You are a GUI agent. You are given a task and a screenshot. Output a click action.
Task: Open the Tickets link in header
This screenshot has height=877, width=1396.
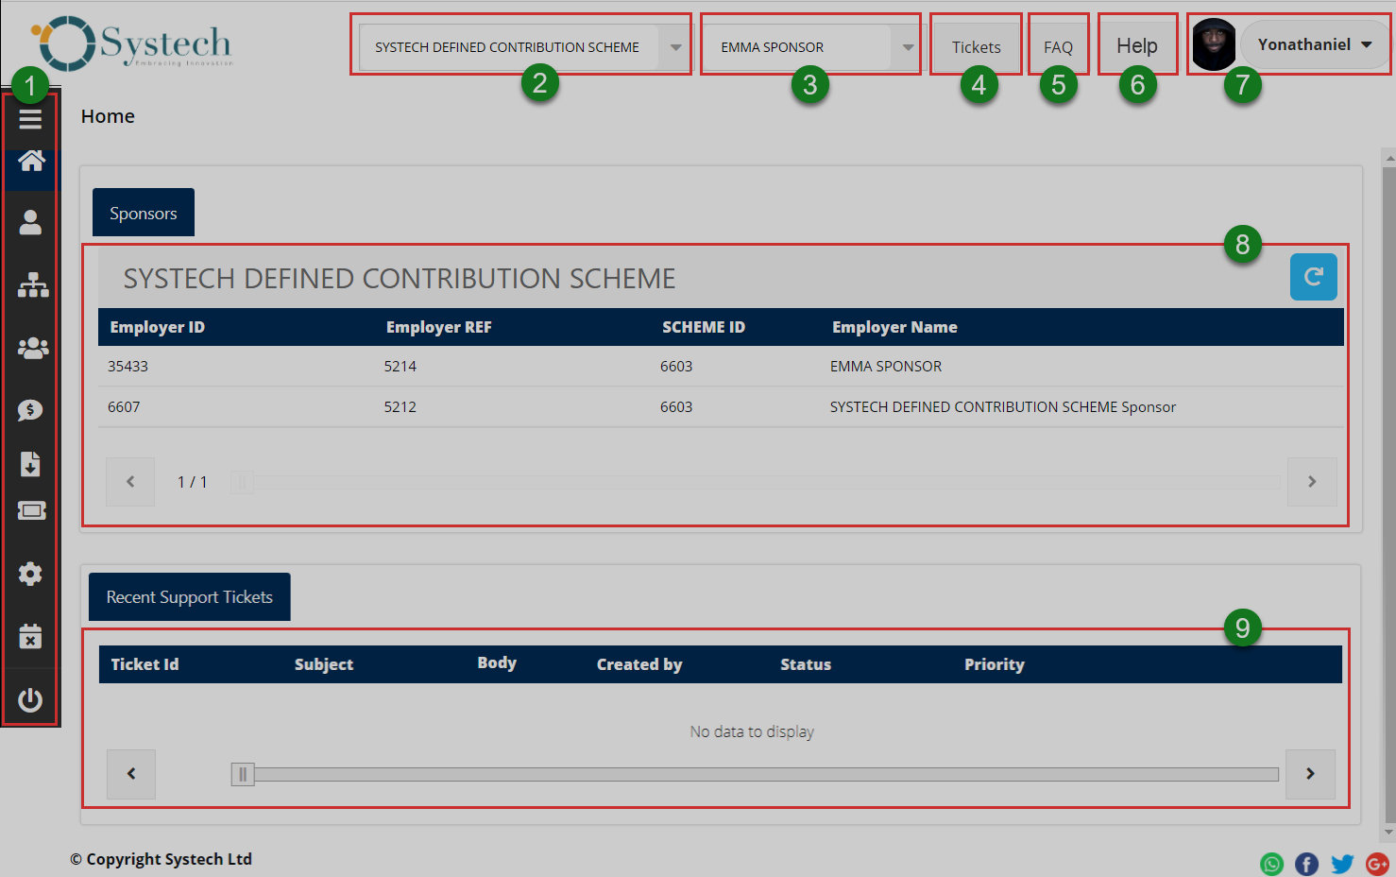[976, 47]
